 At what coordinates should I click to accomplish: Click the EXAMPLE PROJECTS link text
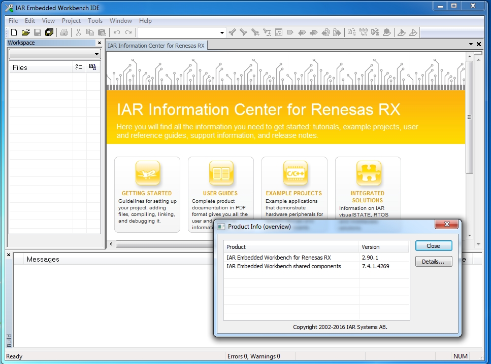[x=293, y=193]
